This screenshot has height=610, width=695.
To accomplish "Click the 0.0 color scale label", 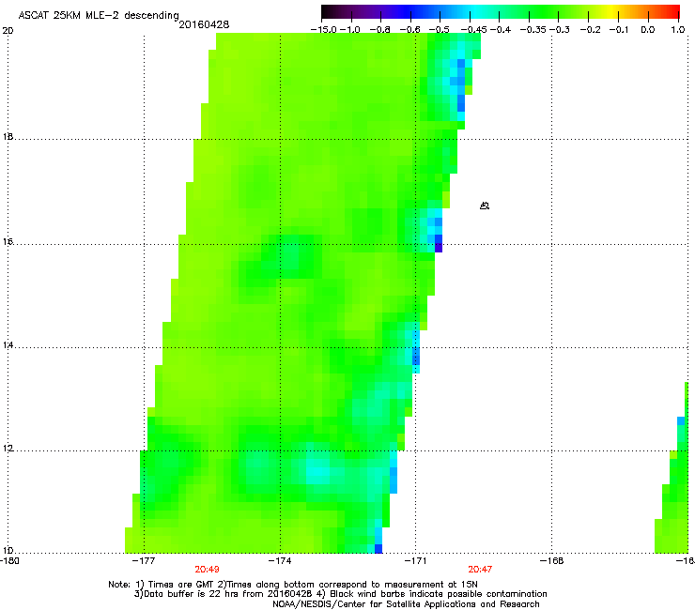I will coord(648,30).
